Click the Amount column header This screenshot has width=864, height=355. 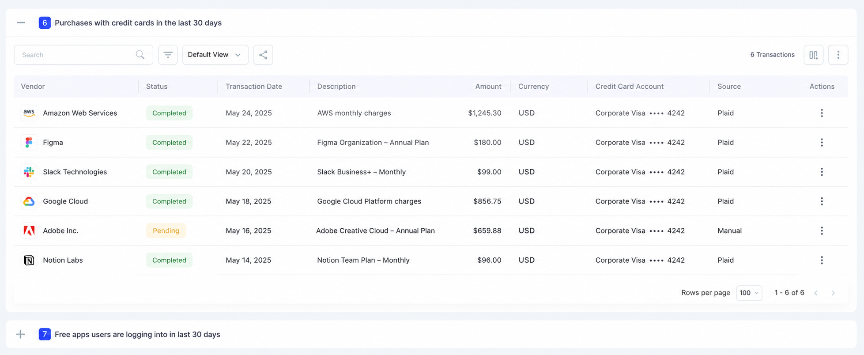[488, 87]
